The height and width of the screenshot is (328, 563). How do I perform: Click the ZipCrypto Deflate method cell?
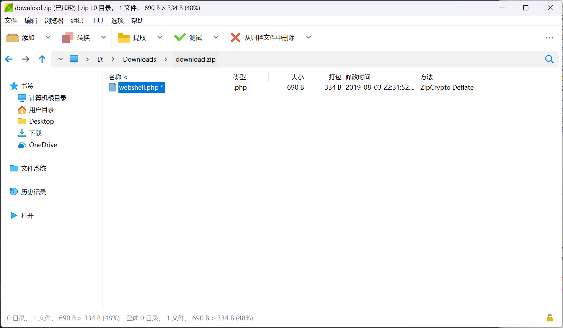point(447,87)
